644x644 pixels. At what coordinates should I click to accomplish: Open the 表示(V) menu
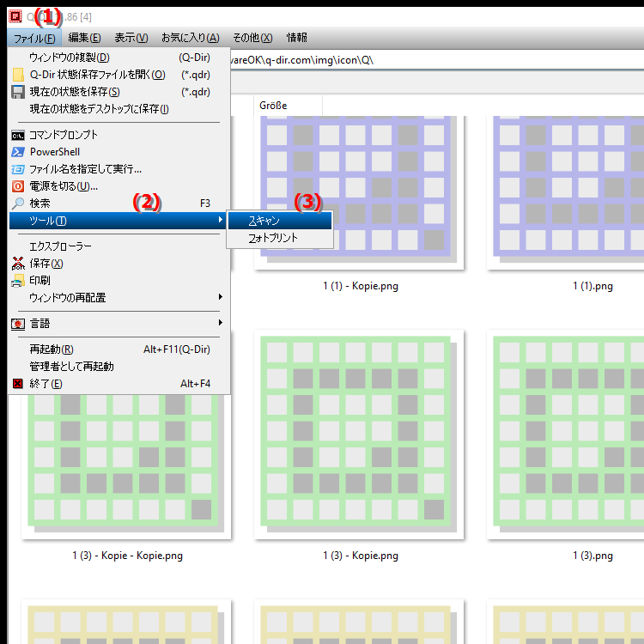click(131, 38)
